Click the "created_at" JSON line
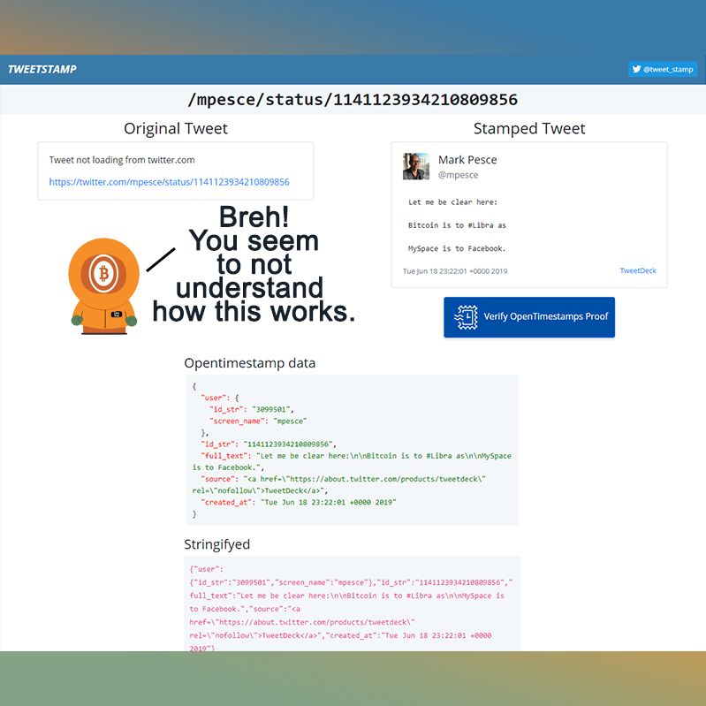 (x=299, y=502)
